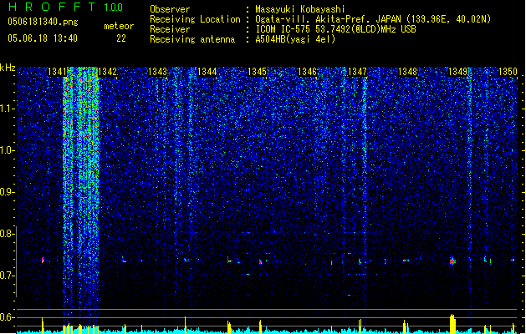Click the HROFFT title text
526x334 pixels.
coord(52,7)
